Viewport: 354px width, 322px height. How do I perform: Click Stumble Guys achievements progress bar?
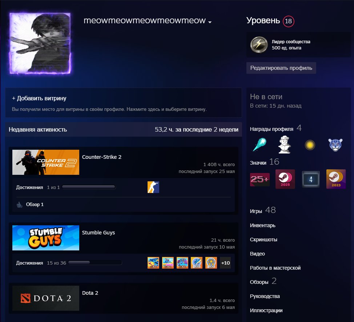click(95, 263)
